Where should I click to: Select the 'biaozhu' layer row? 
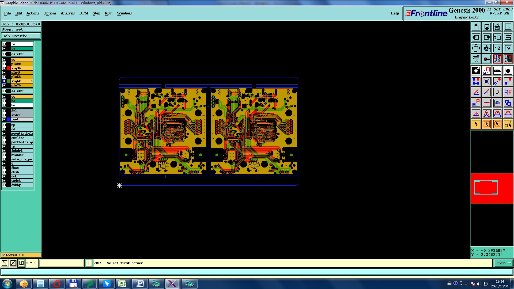click(22, 155)
